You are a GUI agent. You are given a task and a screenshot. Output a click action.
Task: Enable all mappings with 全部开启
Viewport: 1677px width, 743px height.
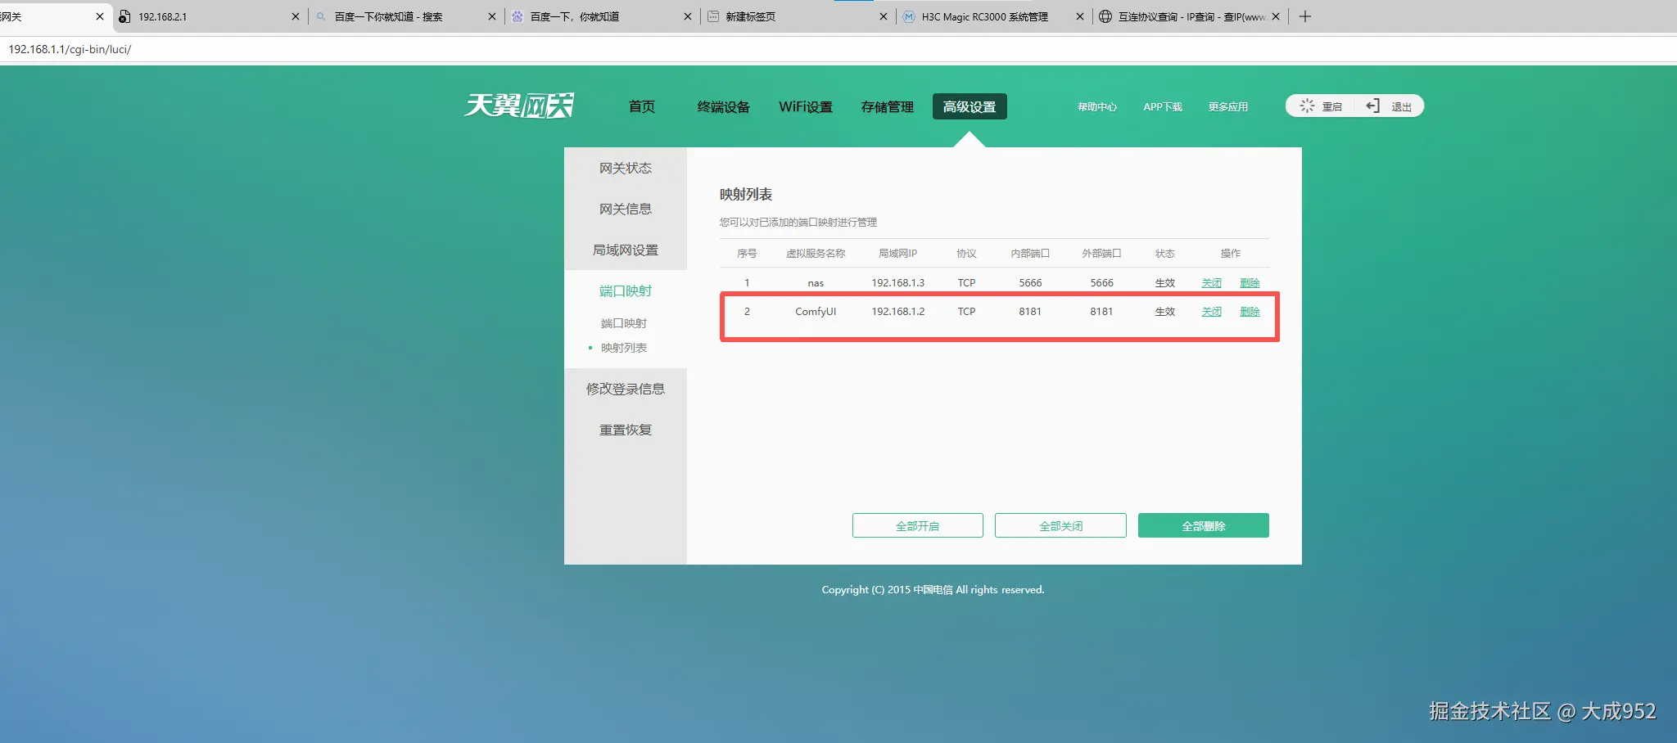pyautogui.click(x=917, y=525)
